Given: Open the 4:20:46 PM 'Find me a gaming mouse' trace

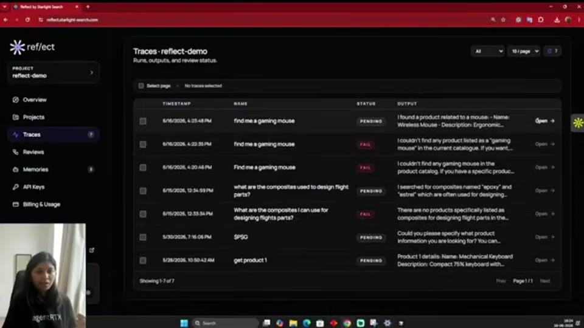Looking at the screenshot, I should [545, 168].
